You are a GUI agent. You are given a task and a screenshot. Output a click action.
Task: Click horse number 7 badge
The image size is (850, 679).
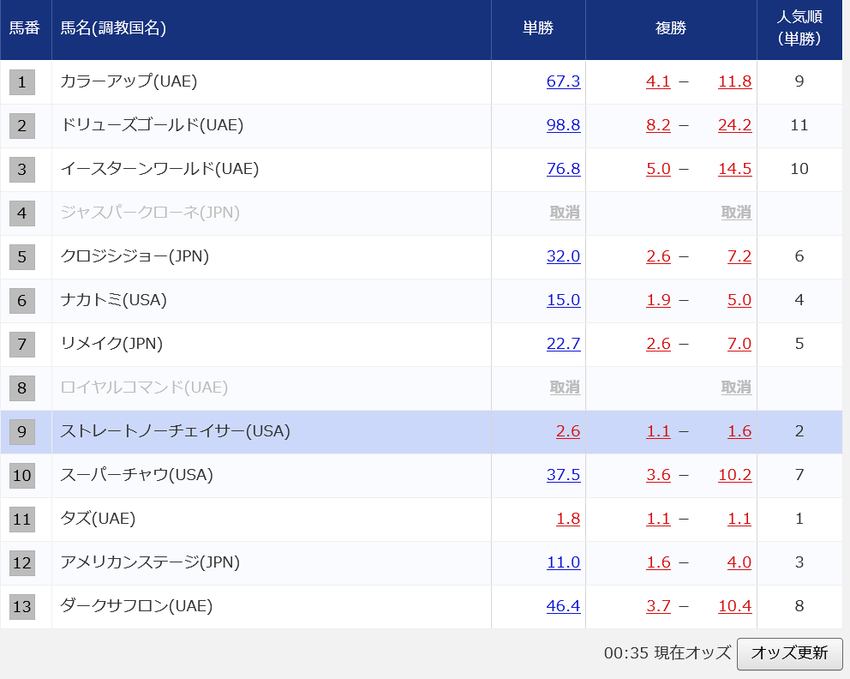click(x=22, y=345)
